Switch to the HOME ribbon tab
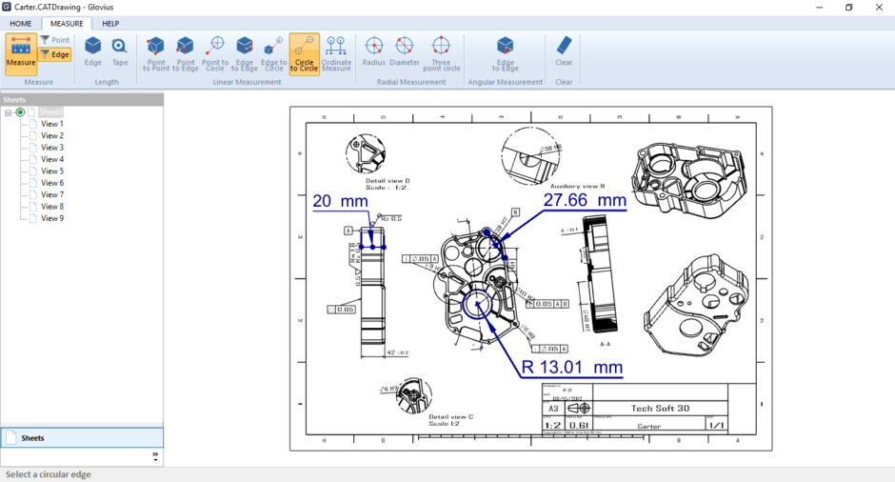 [x=21, y=24]
